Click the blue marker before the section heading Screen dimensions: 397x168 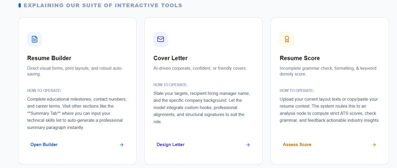point(20,5)
